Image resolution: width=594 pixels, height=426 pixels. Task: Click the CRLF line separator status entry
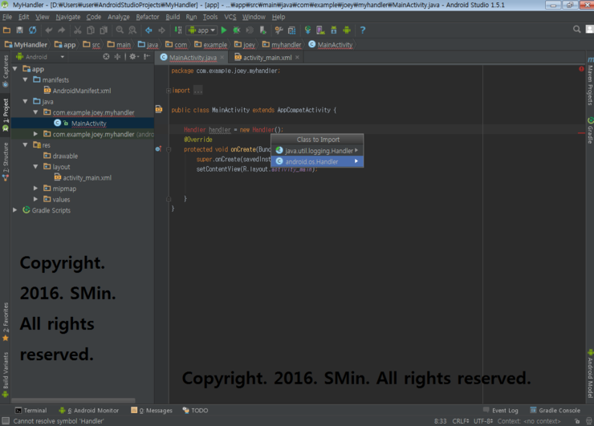pyautogui.click(x=460, y=421)
